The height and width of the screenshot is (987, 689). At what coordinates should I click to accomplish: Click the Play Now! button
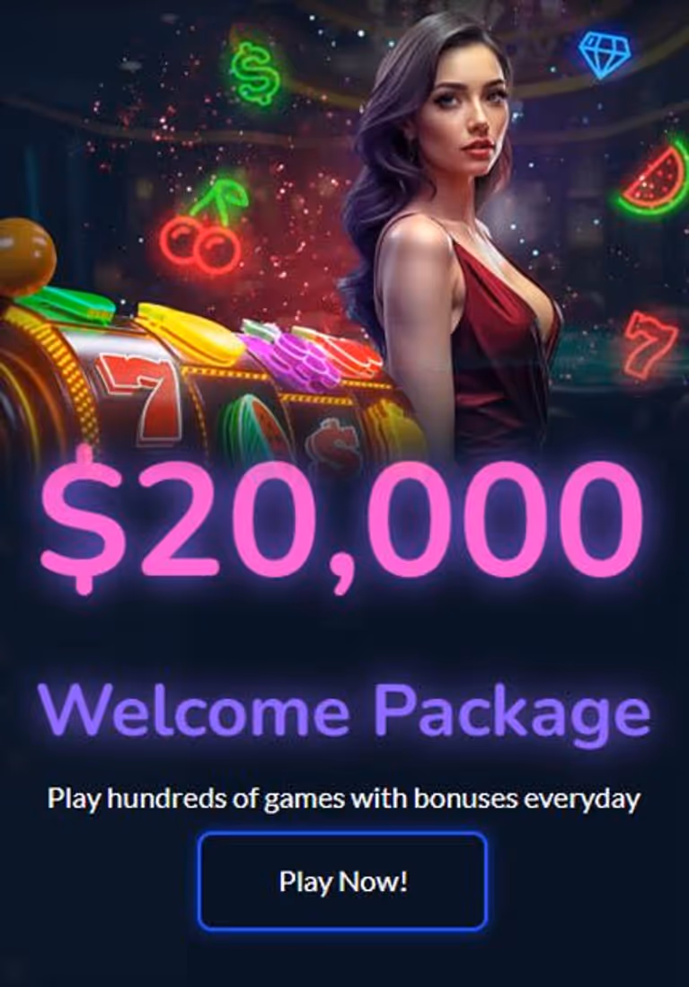coord(342,881)
